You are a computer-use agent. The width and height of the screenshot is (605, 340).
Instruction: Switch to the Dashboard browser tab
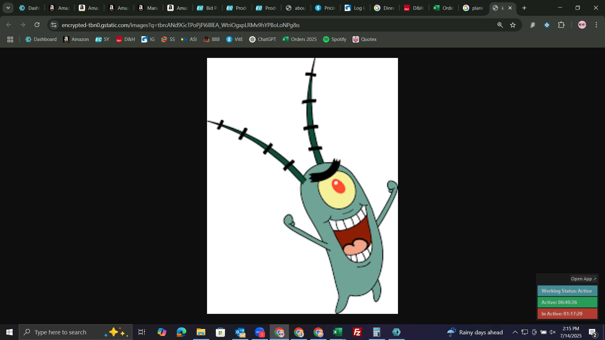30,8
